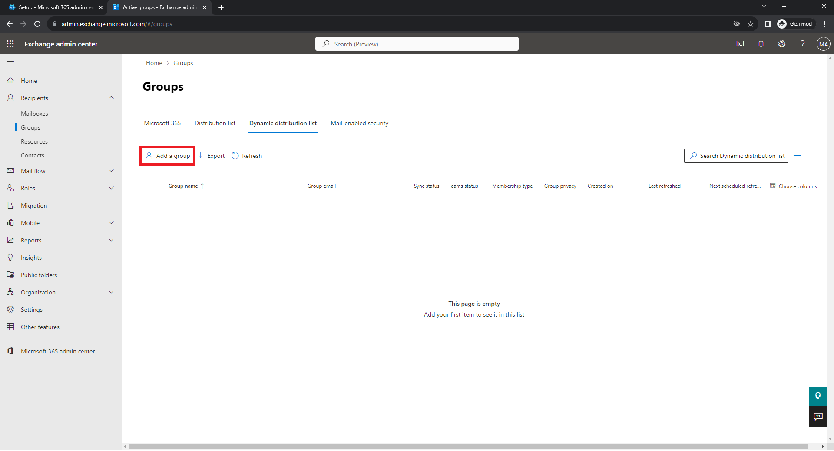This screenshot has height=451, width=834.
Task: Open the filter icon beside search box
Action: click(x=797, y=156)
